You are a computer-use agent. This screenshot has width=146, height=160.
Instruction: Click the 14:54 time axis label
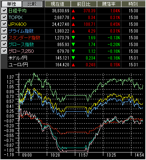[x=139, y=155]
